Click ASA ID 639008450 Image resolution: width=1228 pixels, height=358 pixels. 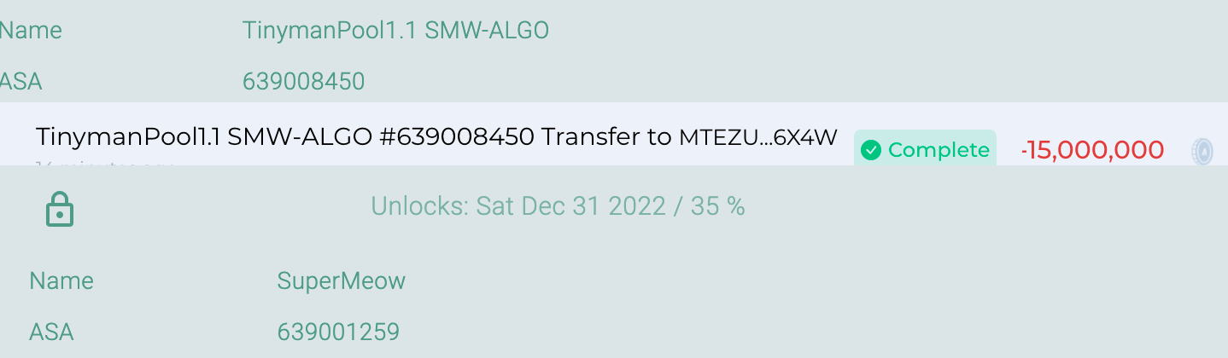click(x=304, y=82)
